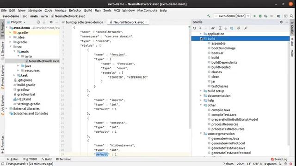Toggle show dependencies in Gradle toolbar

[231, 28]
